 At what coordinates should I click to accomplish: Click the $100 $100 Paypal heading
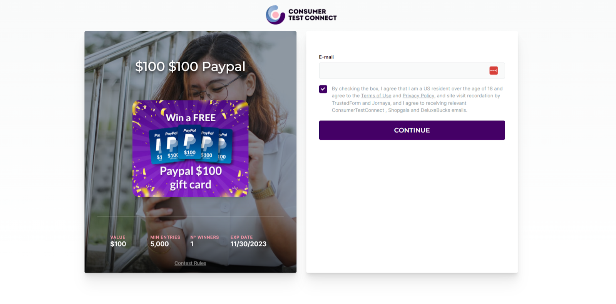click(x=190, y=67)
